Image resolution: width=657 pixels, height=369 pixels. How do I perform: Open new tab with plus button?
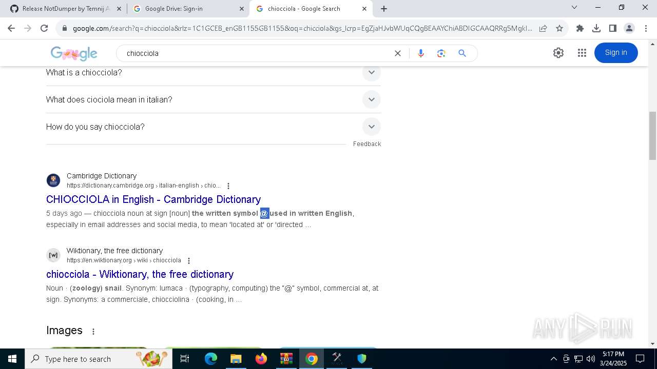pyautogui.click(x=384, y=9)
